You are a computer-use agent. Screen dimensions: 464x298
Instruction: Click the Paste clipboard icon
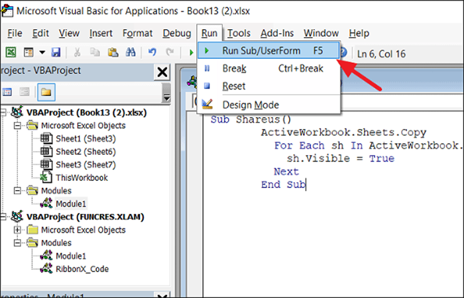tap(113, 52)
